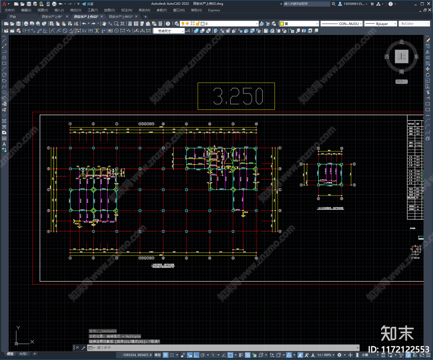
Task: Click the 共享 share button
Action: tap(88, 4)
